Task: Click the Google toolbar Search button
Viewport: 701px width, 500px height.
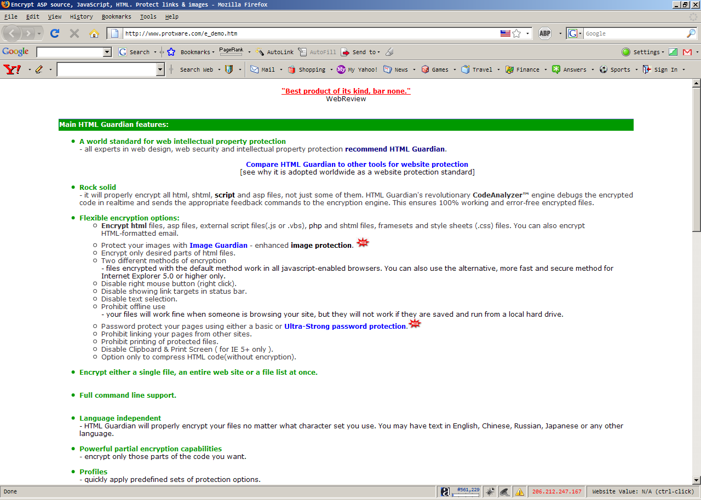Action: pos(134,52)
